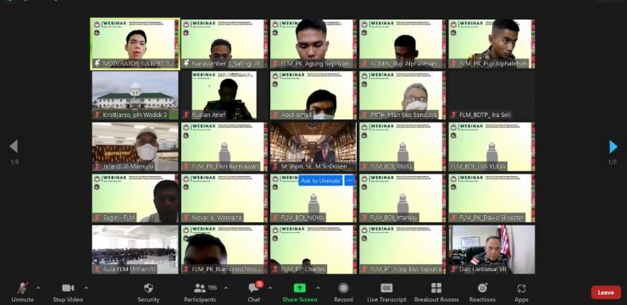
Task: Select the Kristijarso, plh Wadek 2 tile
Action: click(x=136, y=95)
